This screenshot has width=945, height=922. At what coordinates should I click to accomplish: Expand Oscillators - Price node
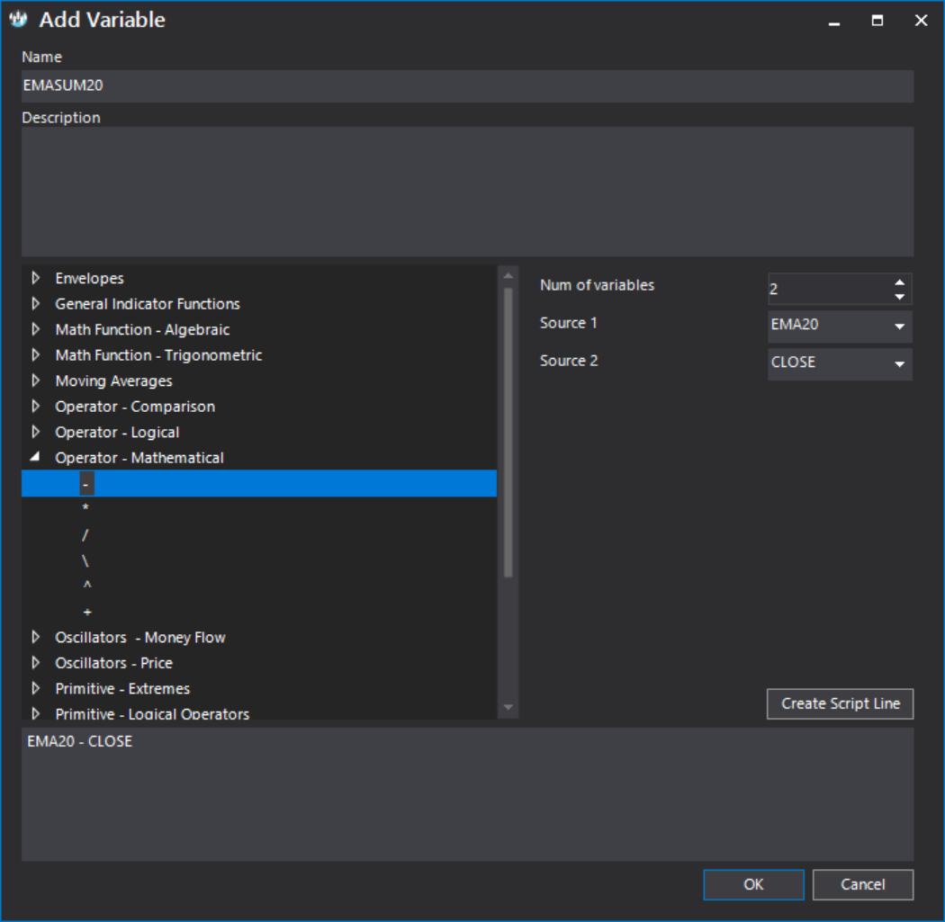[x=36, y=662]
